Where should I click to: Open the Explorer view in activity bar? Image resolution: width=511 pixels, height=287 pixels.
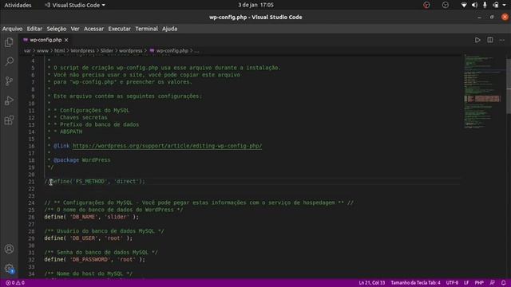(9, 42)
